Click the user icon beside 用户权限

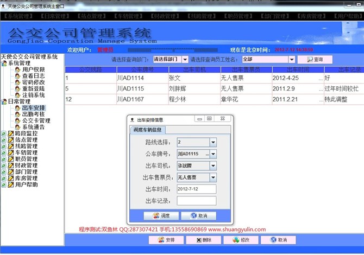point(17,69)
